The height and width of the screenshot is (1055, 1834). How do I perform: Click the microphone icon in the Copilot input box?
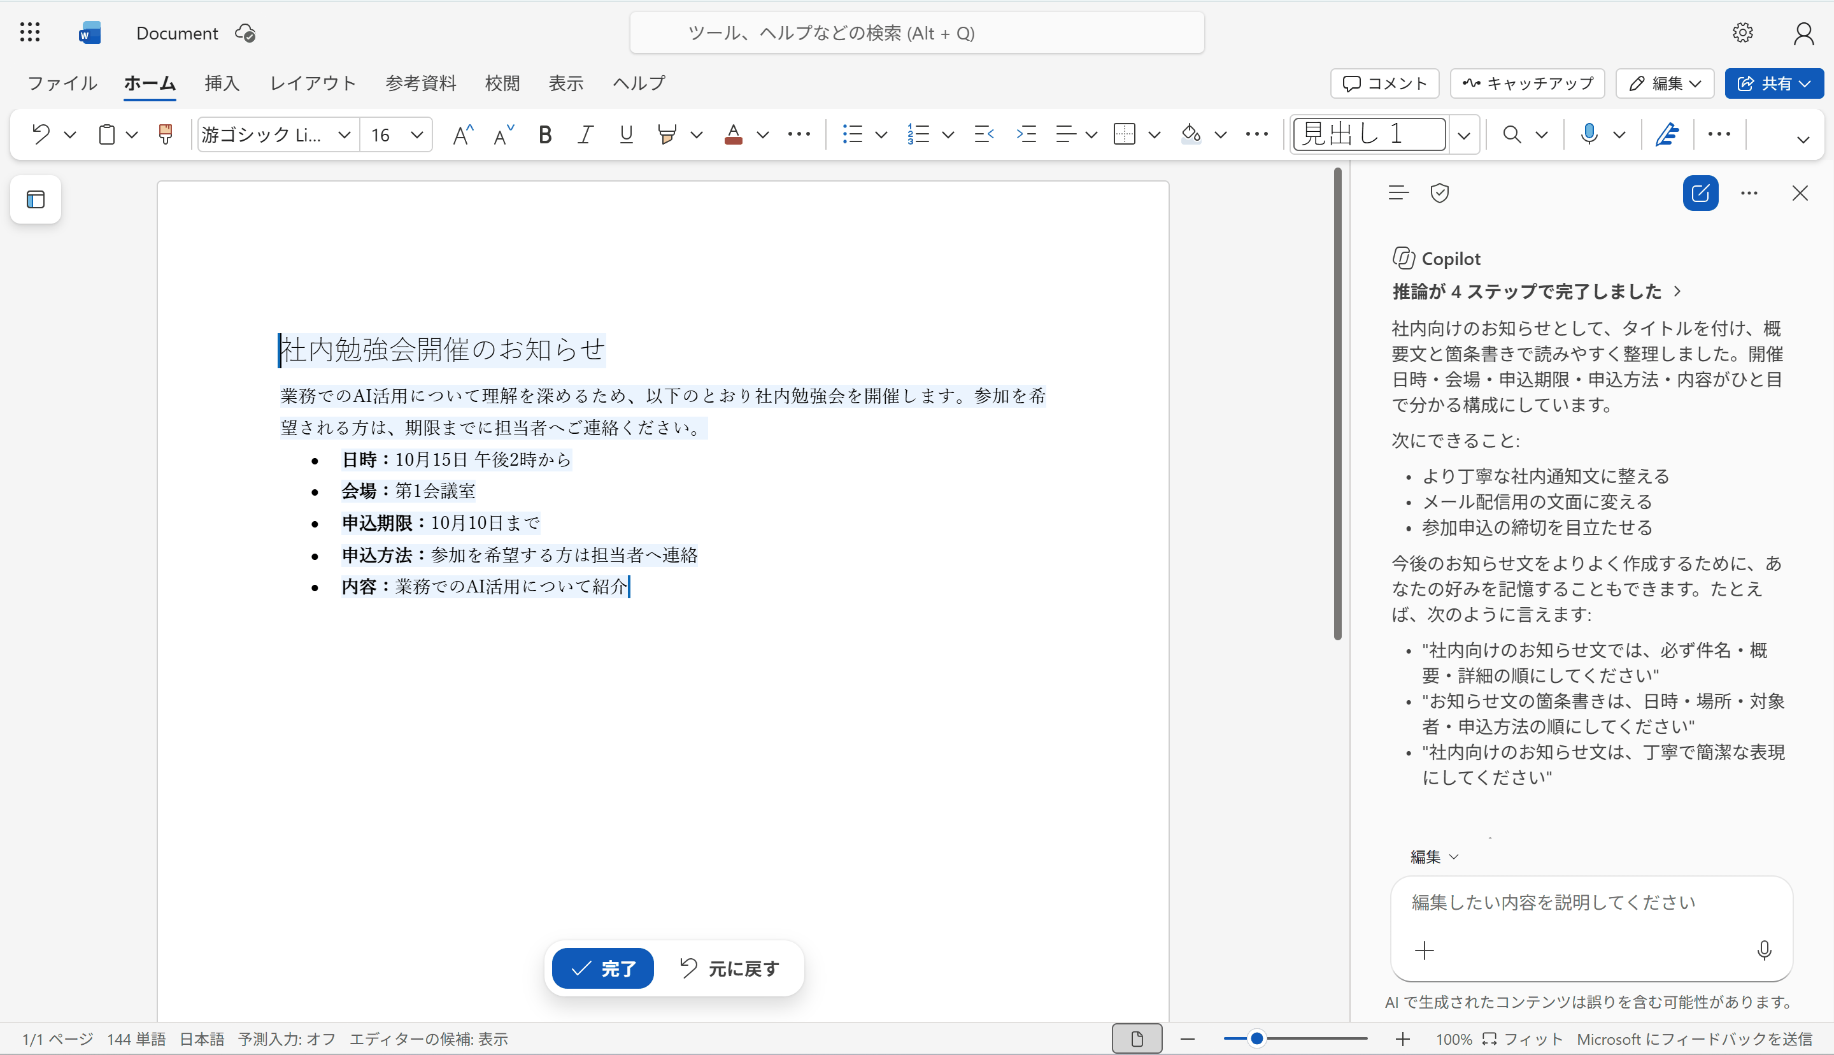(x=1764, y=950)
